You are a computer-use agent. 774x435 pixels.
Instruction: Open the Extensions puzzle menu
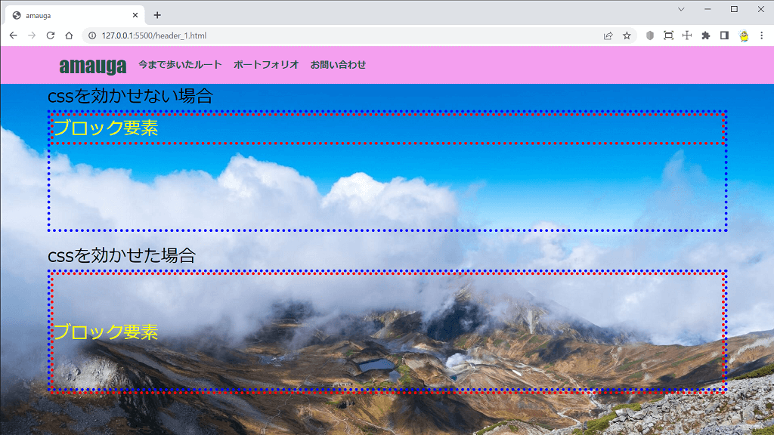point(706,35)
